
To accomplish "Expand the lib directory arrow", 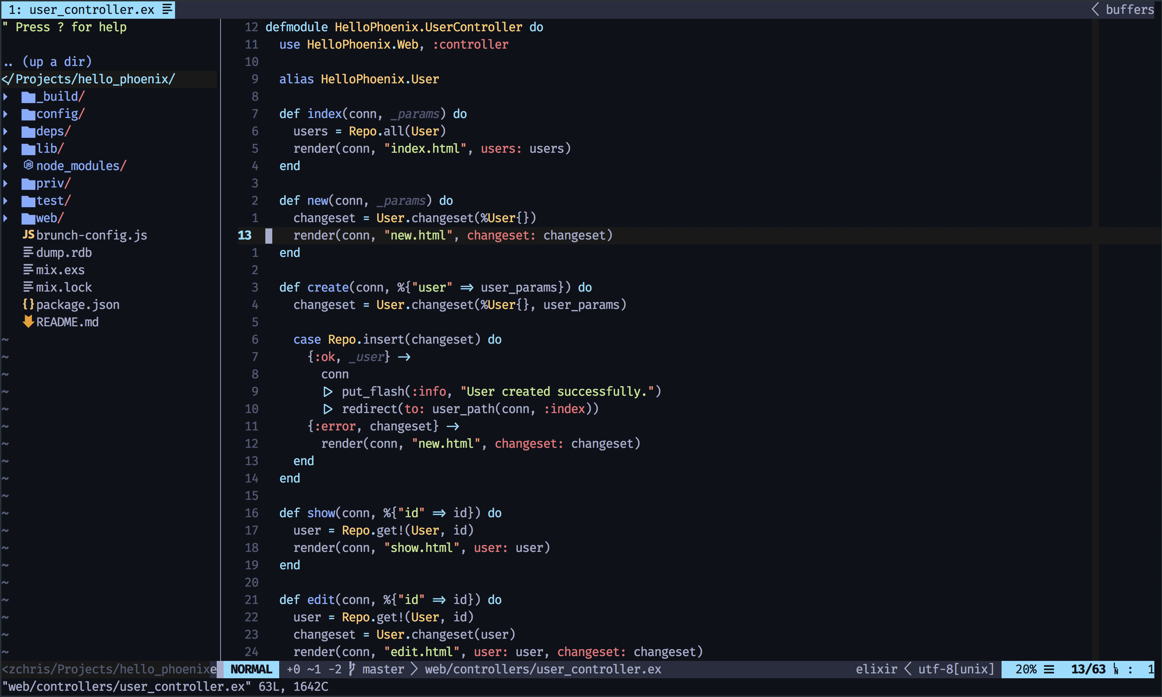I will [x=6, y=149].
